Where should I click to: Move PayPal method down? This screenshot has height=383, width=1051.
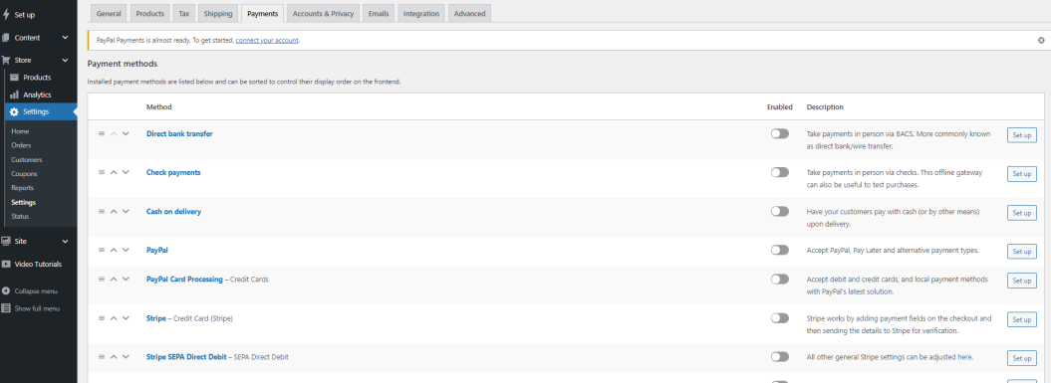126,250
